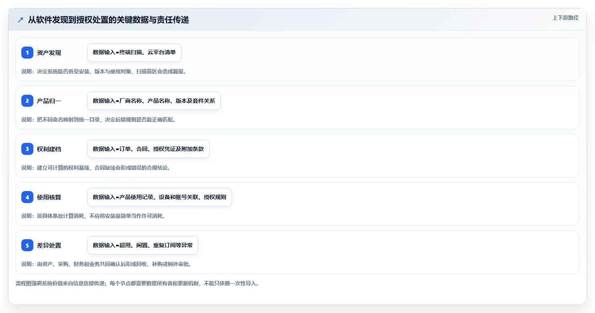This screenshot has width=595, height=313.
Task: Click the 超用、闲置、重复订阅 data input box
Action: [x=143, y=245]
